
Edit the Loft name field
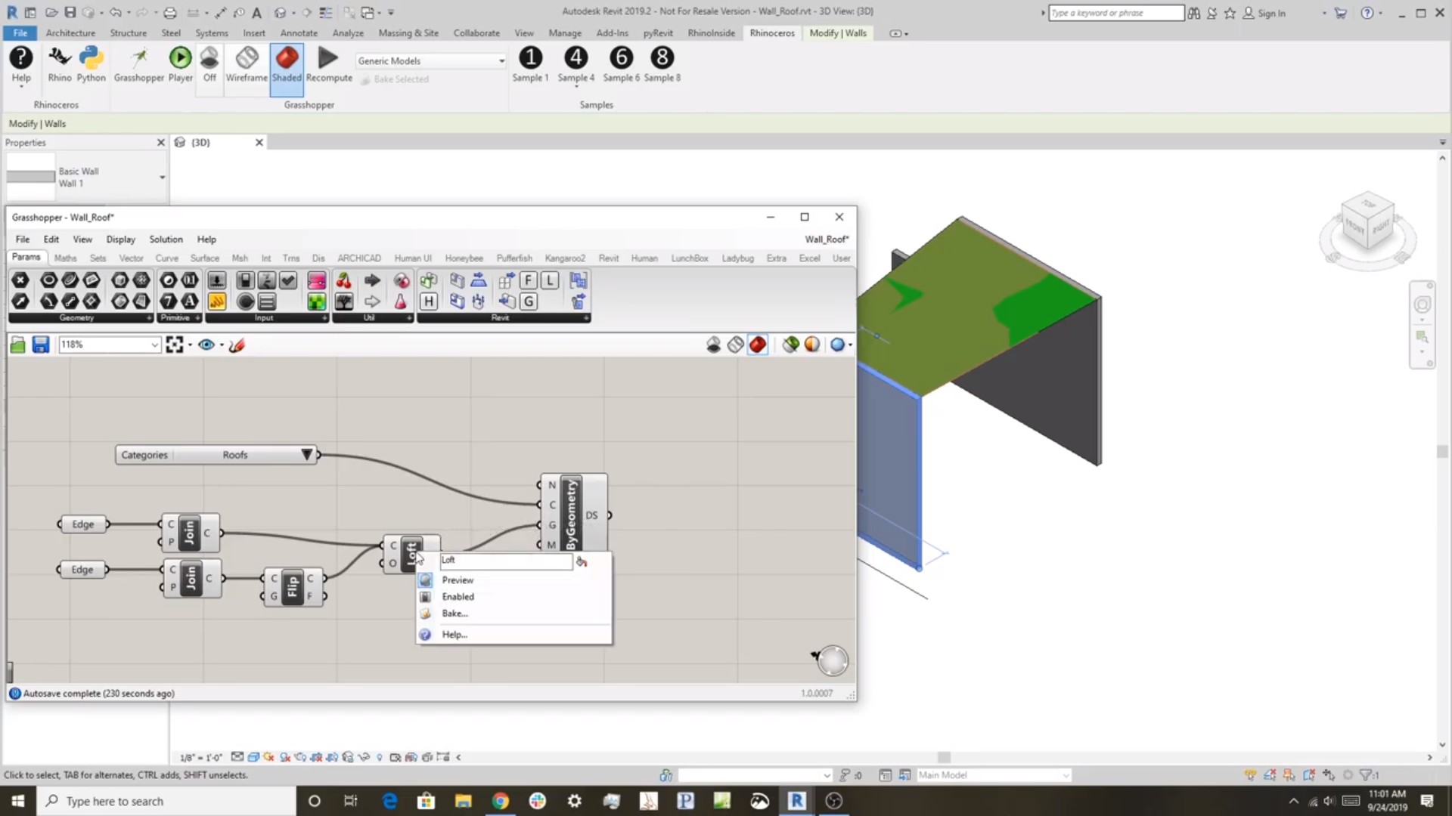pyautogui.click(x=506, y=561)
